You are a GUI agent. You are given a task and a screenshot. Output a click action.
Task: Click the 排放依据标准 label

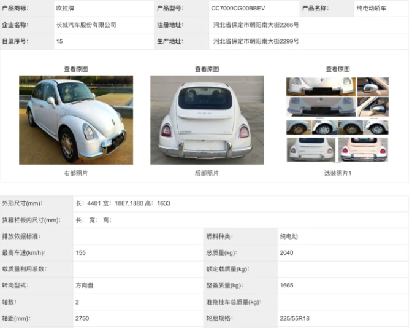[x=21, y=236]
